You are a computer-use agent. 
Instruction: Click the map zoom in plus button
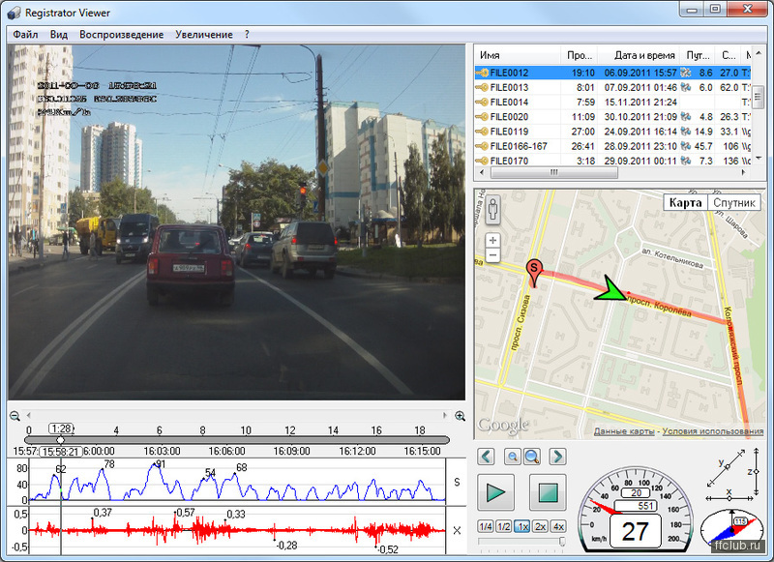pyautogui.click(x=492, y=240)
